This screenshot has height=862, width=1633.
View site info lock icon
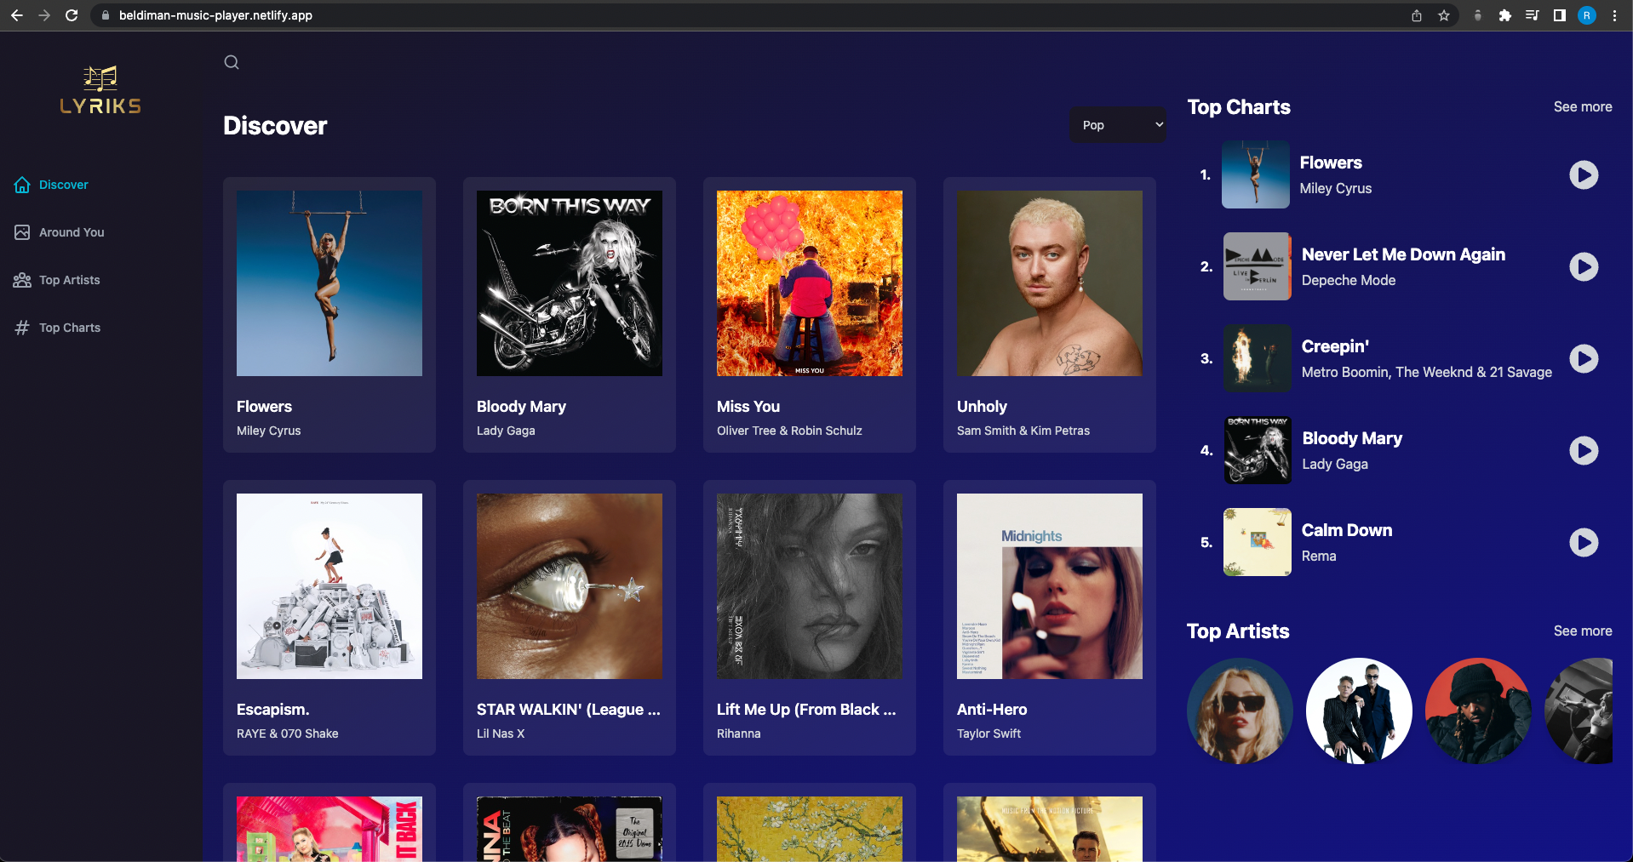click(x=106, y=15)
